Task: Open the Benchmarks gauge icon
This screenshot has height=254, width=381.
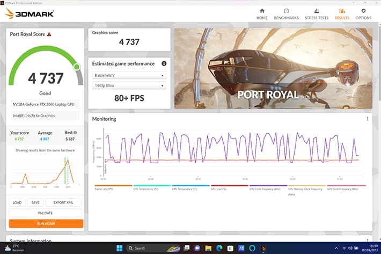Action: (x=286, y=11)
